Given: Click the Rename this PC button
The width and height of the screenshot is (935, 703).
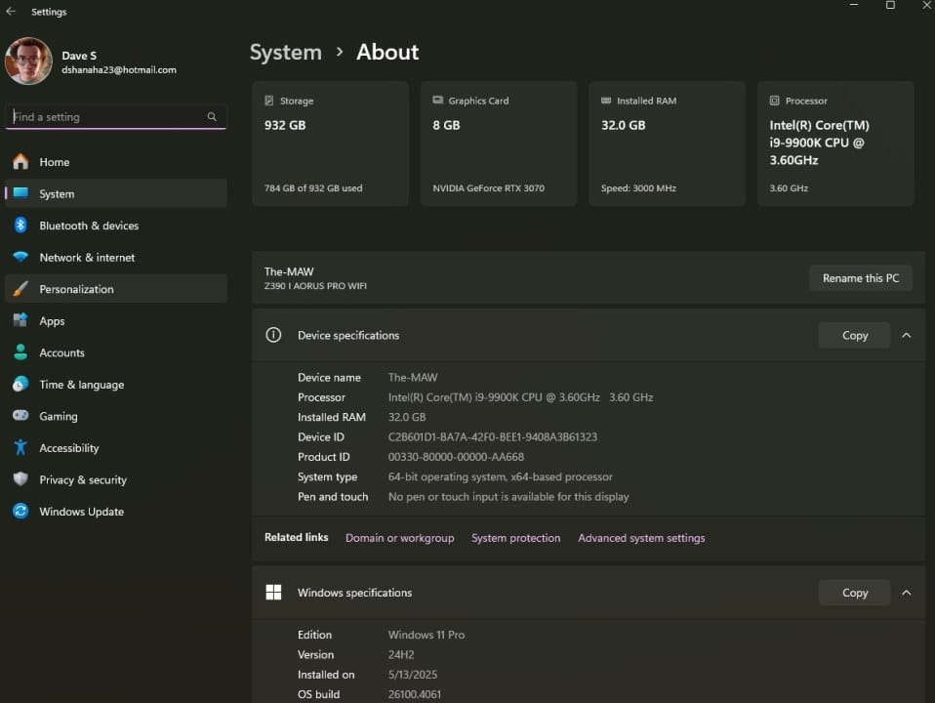Looking at the screenshot, I should click(x=861, y=277).
